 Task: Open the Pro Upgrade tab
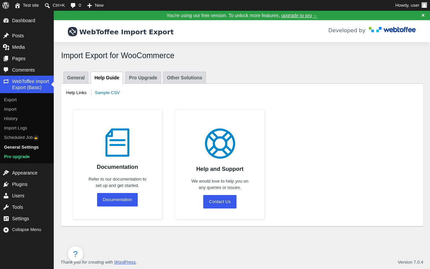[143, 78]
